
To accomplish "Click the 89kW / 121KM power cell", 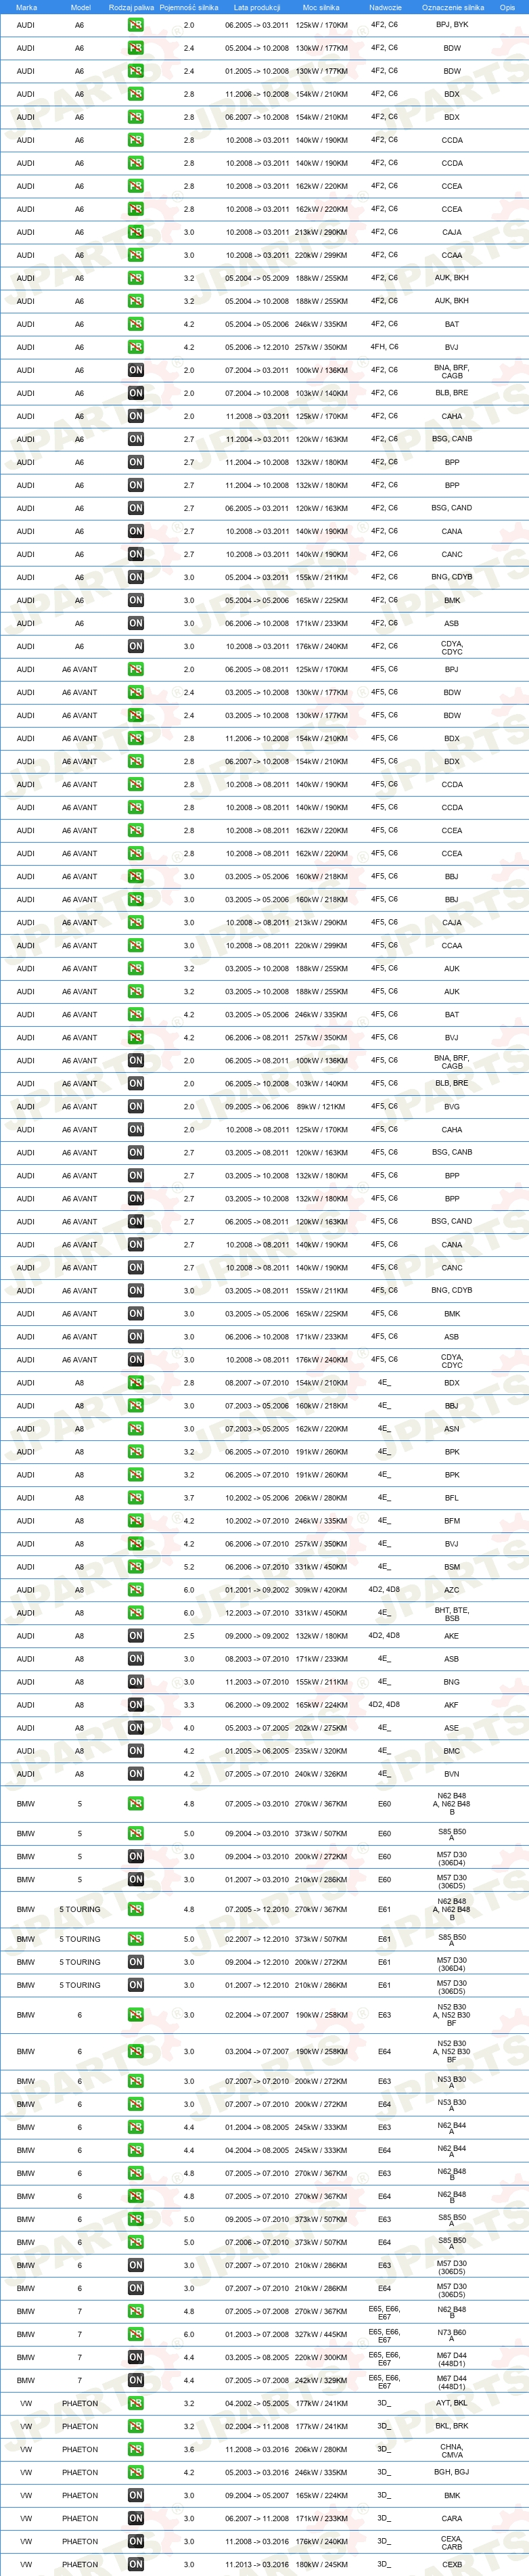I will (x=321, y=1106).
